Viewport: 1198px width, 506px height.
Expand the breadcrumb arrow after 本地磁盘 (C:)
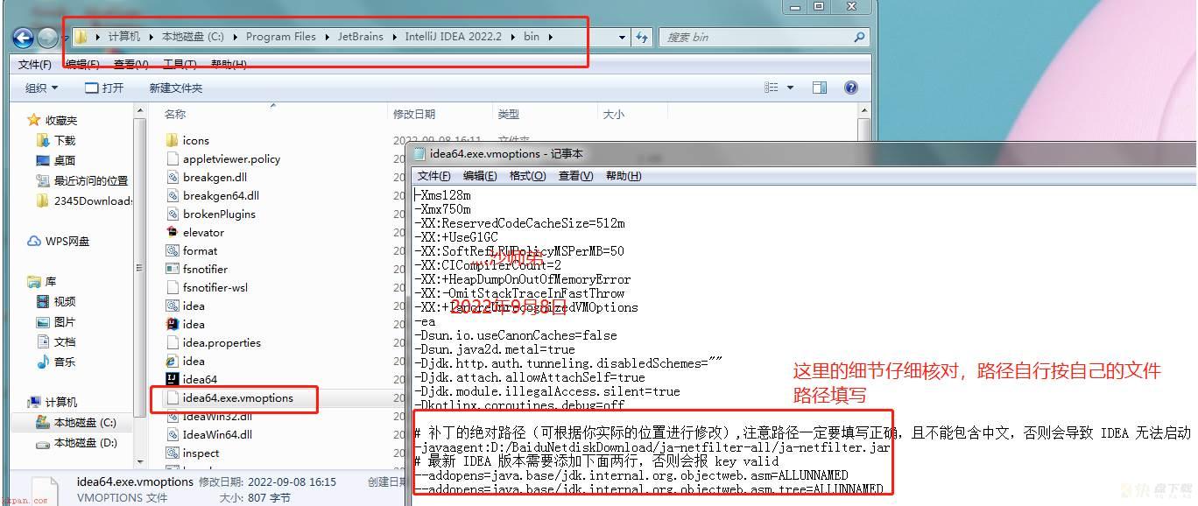235,37
